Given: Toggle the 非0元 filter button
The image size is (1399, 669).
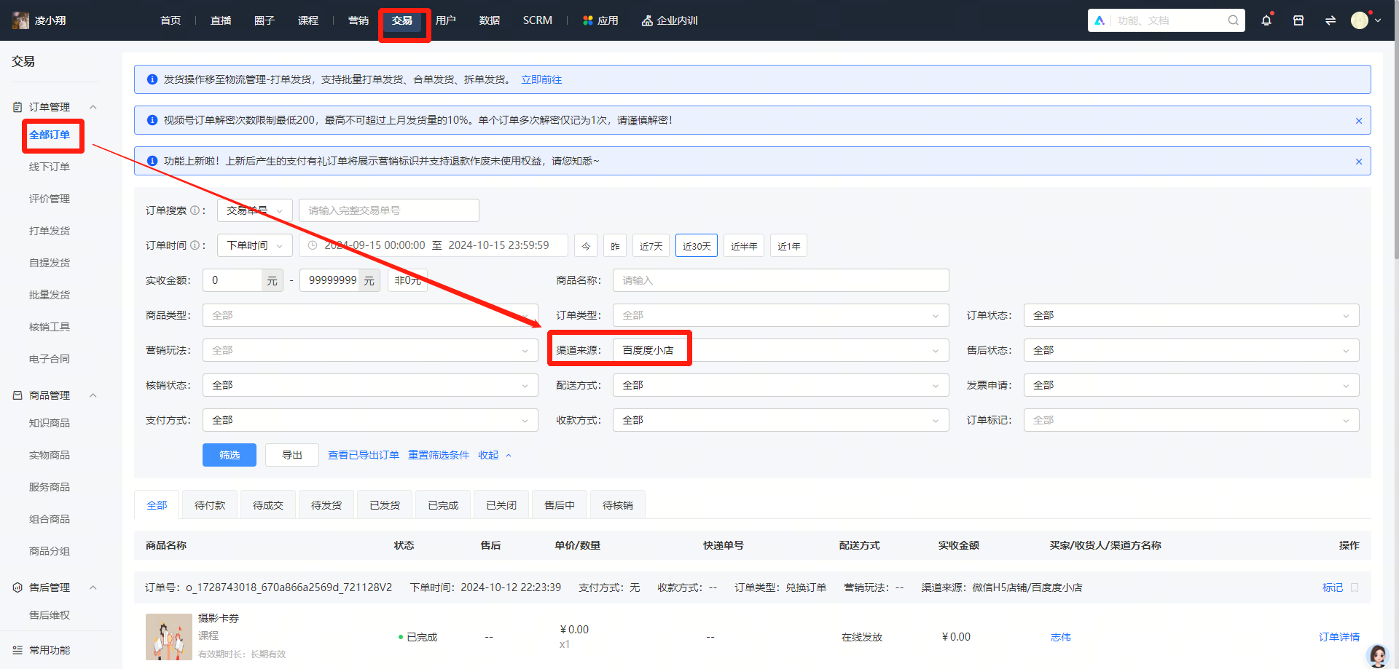Looking at the screenshot, I should point(407,280).
